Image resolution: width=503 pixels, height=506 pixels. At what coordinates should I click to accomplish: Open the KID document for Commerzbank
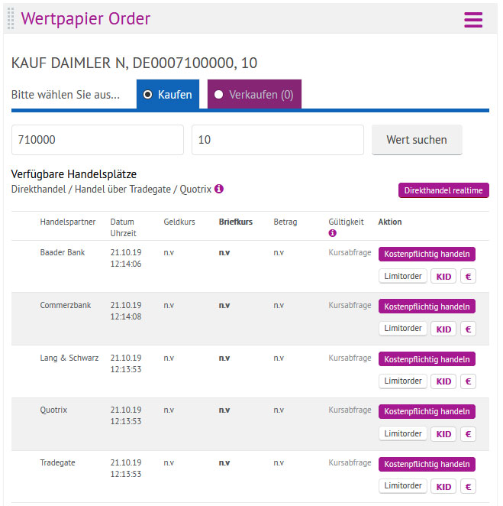(x=443, y=329)
